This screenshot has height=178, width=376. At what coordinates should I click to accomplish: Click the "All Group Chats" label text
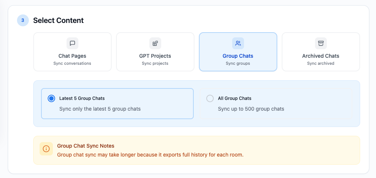[x=234, y=98]
